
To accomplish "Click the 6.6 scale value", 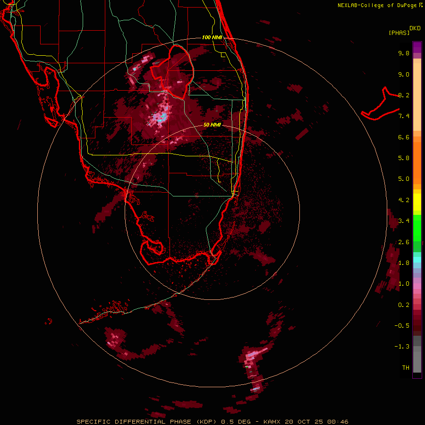I will 404,137.
